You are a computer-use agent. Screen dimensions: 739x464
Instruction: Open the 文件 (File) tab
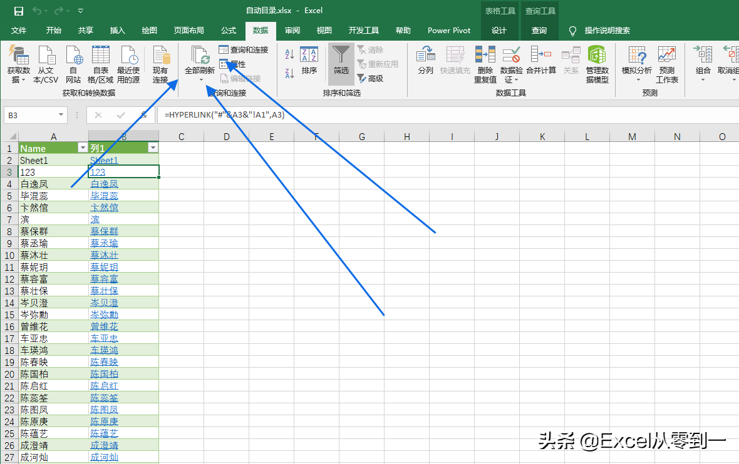(19, 31)
